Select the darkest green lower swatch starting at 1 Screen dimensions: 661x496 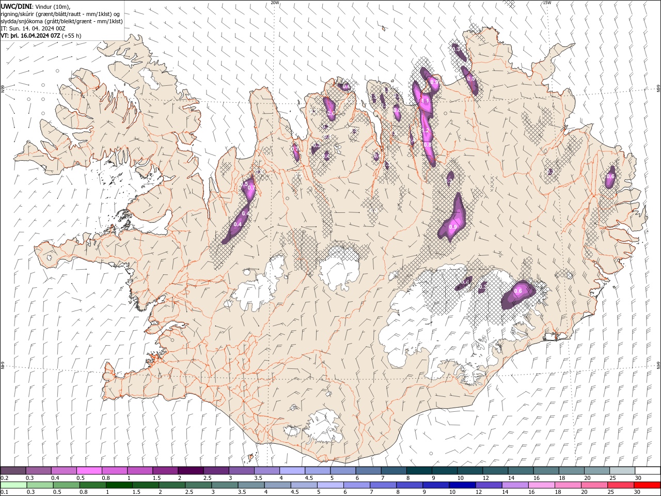point(119,485)
